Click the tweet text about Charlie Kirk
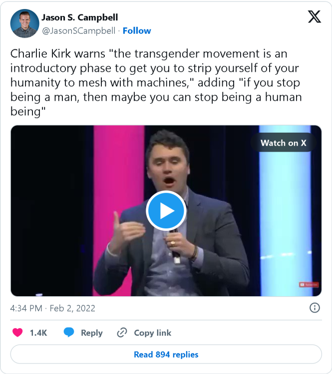The height and width of the screenshot is (374, 332). (x=156, y=82)
